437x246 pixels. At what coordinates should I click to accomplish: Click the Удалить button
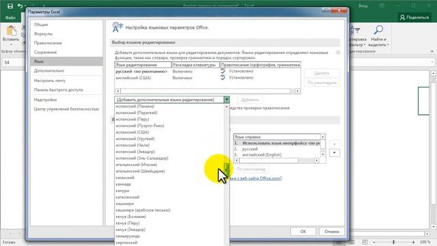(322, 73)
